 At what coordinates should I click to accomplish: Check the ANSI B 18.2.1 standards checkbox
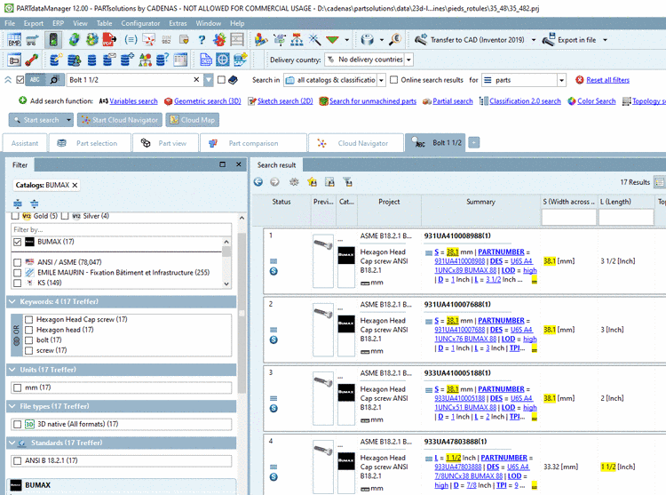[18, 461]
